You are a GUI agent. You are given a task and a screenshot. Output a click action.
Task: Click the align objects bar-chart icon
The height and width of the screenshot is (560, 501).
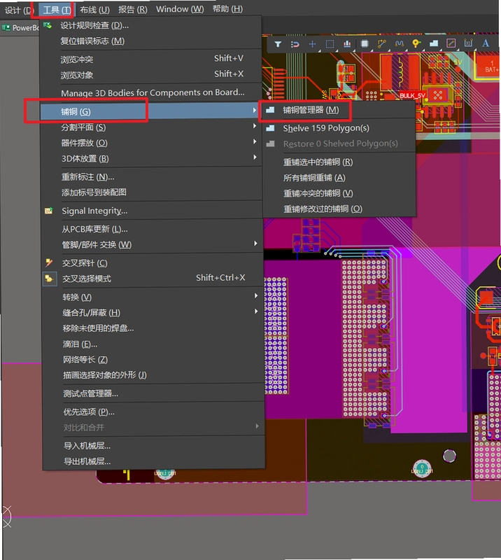click(347, 44)
